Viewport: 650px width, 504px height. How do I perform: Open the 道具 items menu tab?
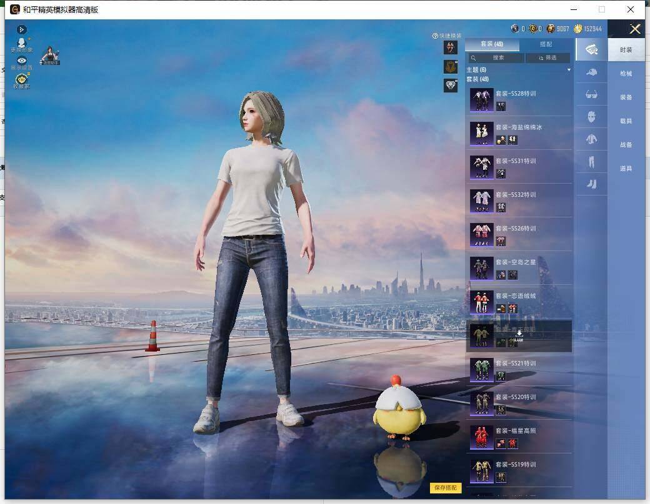point(626,169)
